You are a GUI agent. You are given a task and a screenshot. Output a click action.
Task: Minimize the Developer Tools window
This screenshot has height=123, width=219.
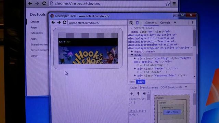[177, 15]
